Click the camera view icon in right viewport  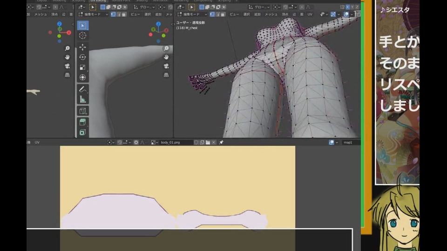[x=166, y=66]
